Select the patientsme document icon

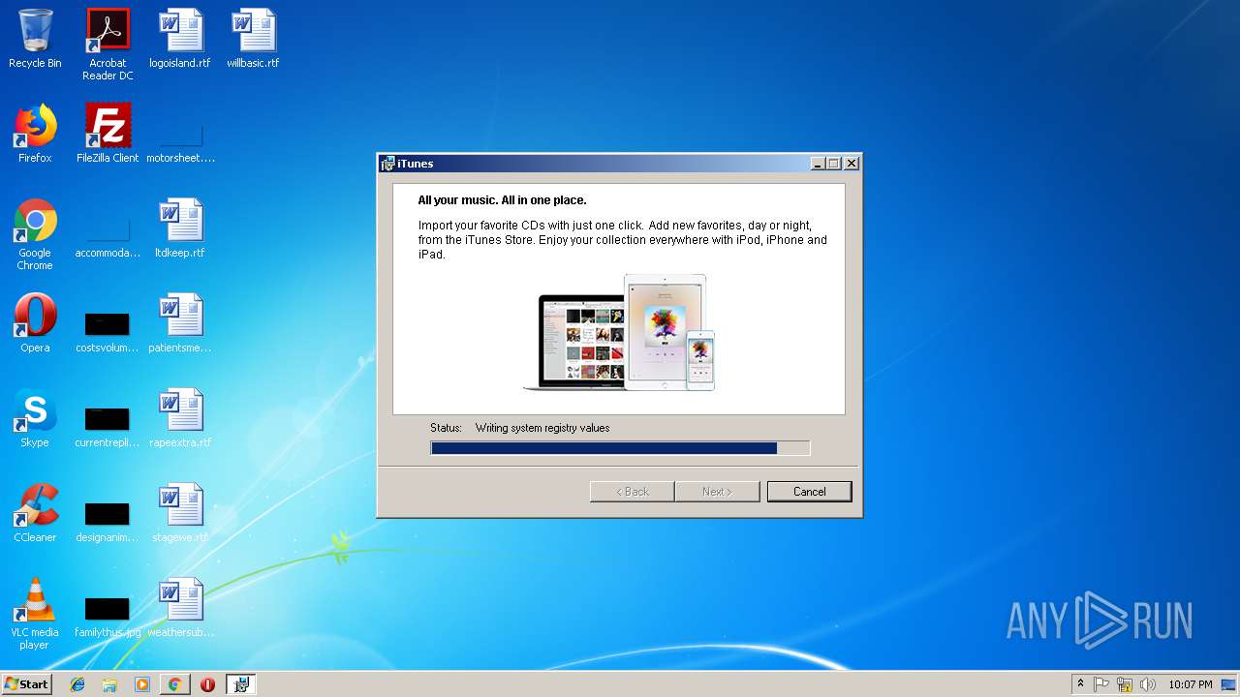[180, 323]
